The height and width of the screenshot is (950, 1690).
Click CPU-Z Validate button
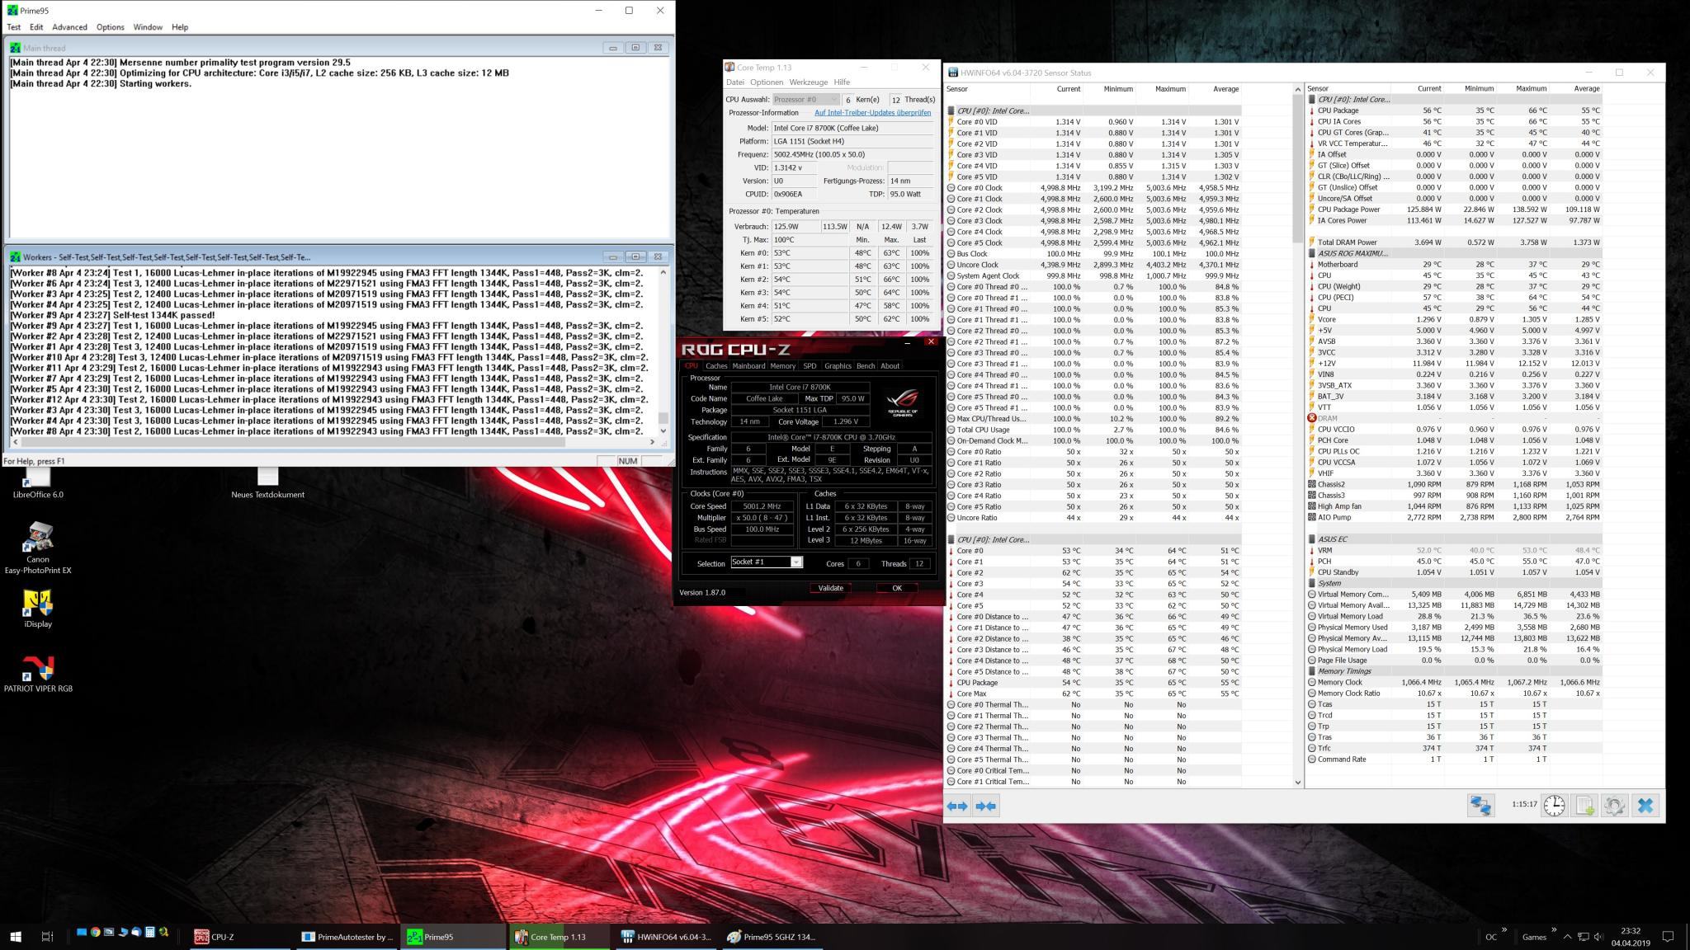coord(830,588)
